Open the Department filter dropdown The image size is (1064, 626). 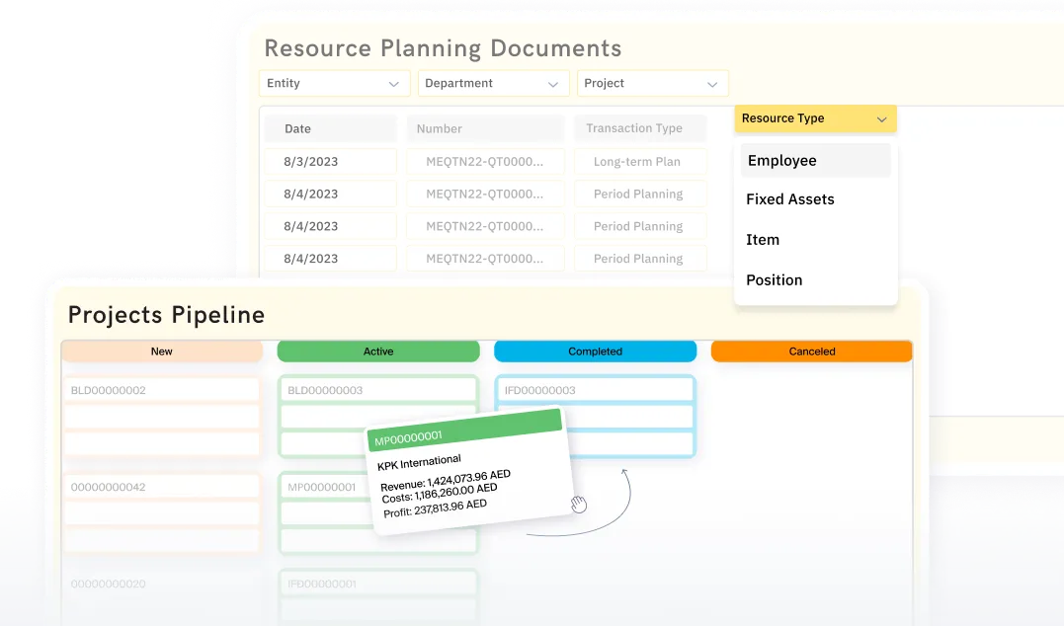(492, 83)
